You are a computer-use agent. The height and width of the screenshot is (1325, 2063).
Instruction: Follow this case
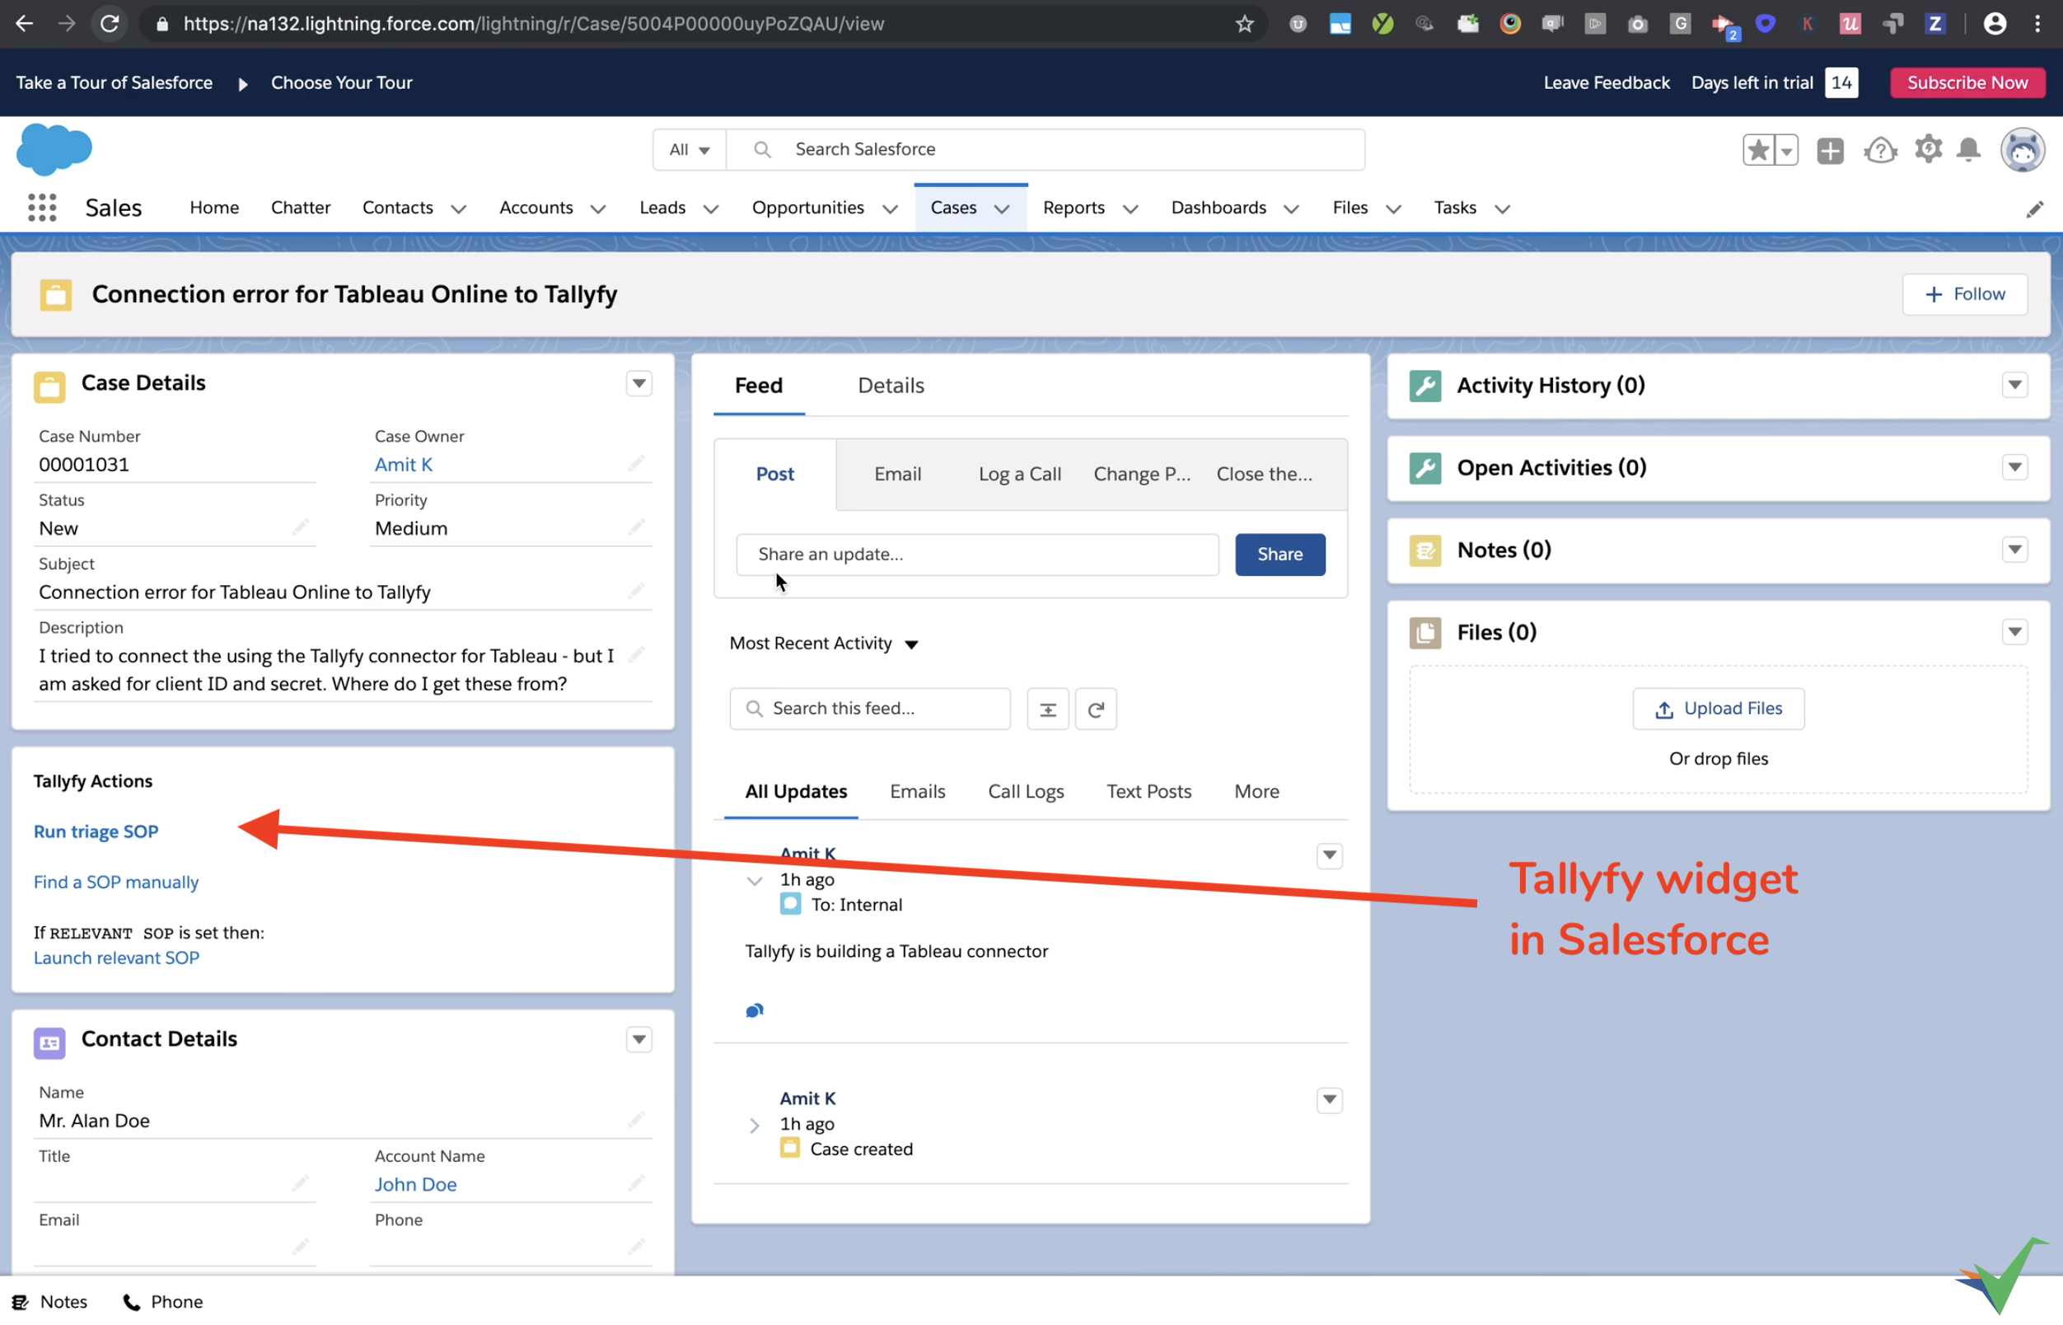coord(1964,294)
